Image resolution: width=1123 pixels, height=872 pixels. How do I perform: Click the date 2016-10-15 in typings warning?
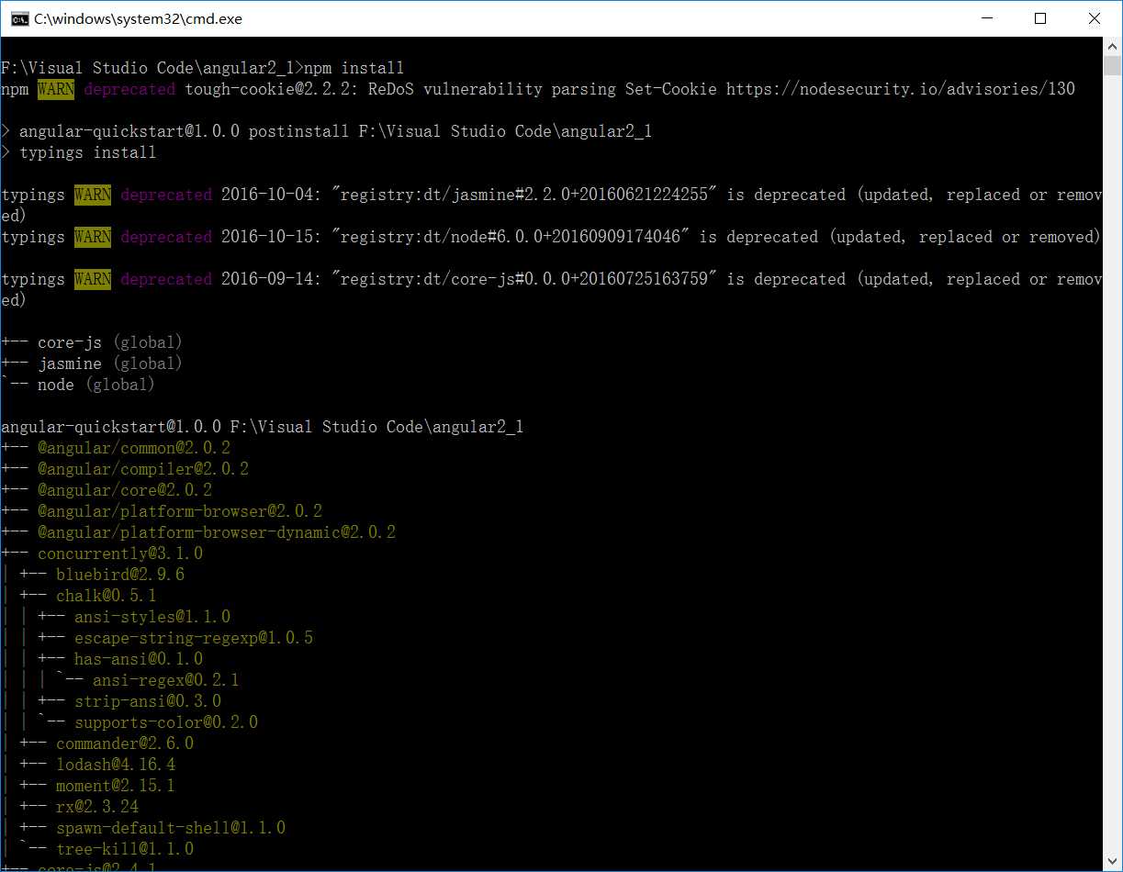[x=266, y=237]
